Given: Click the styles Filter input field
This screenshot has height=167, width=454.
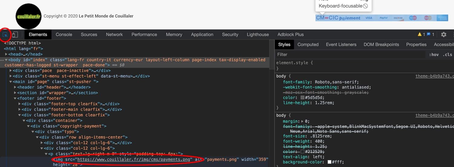Looking at the screenshot, I should [350, 55].
